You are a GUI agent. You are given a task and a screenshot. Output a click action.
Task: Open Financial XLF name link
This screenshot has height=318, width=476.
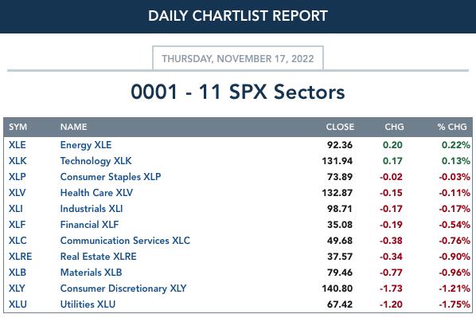point(90,225)
